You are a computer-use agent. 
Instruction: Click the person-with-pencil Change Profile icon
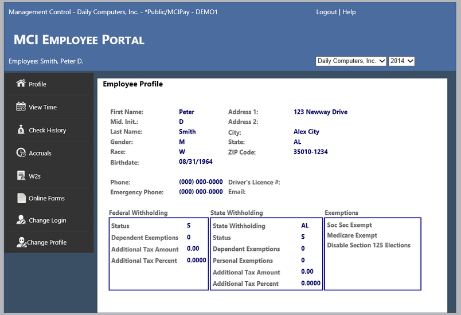point(21,242)
